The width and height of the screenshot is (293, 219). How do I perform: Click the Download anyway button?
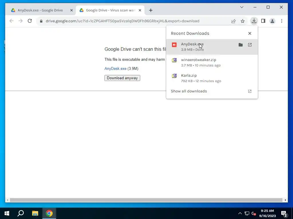click(122, 78)
